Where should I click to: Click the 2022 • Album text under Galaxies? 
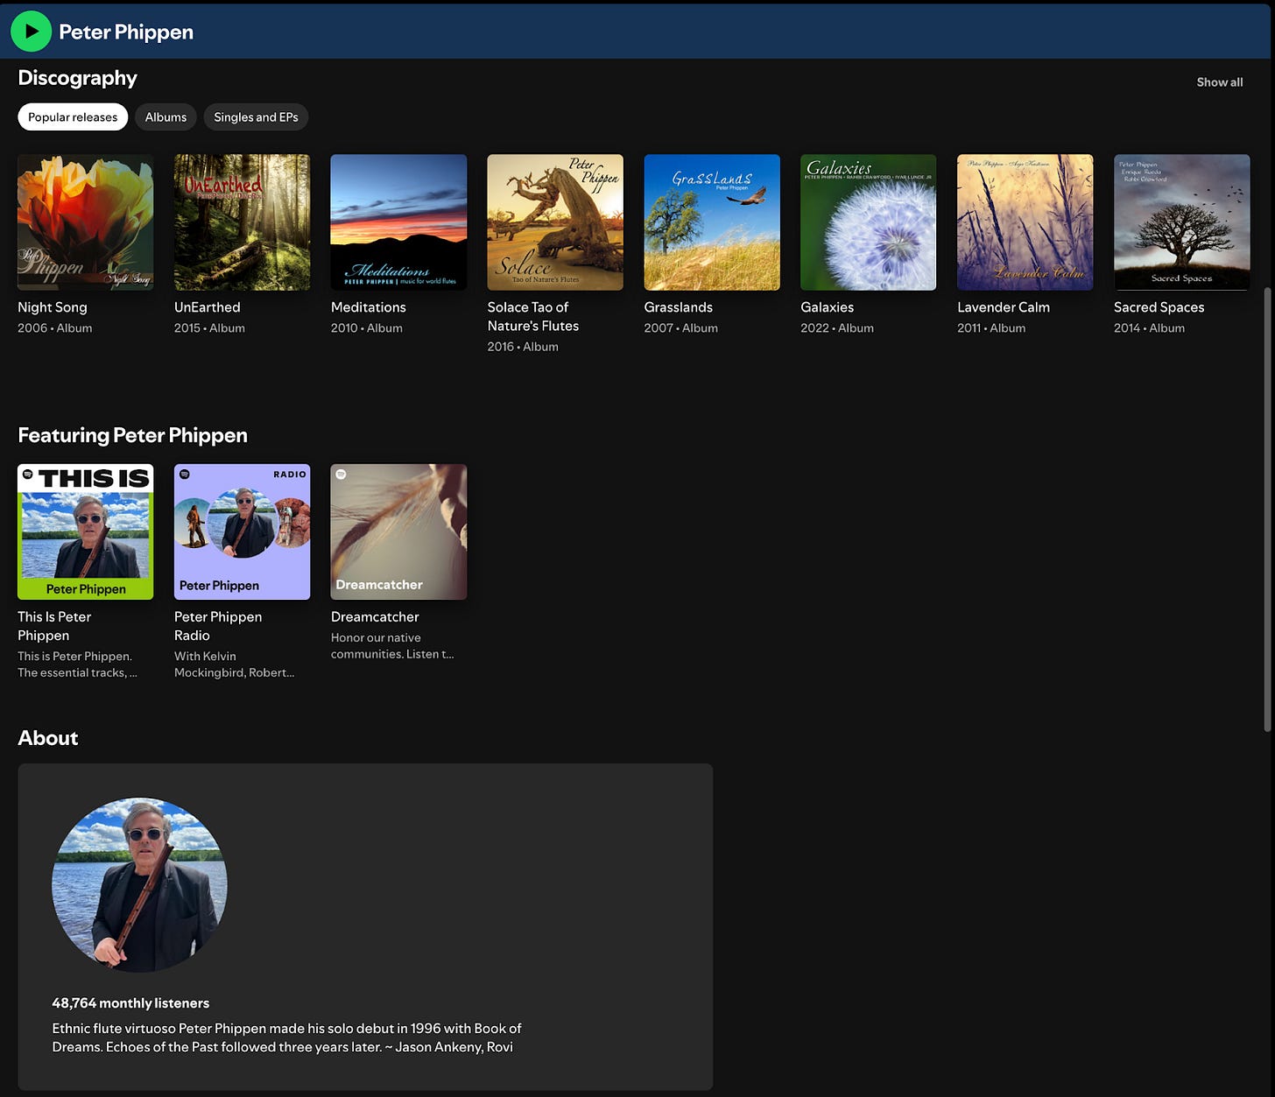[x=837, y=328]
